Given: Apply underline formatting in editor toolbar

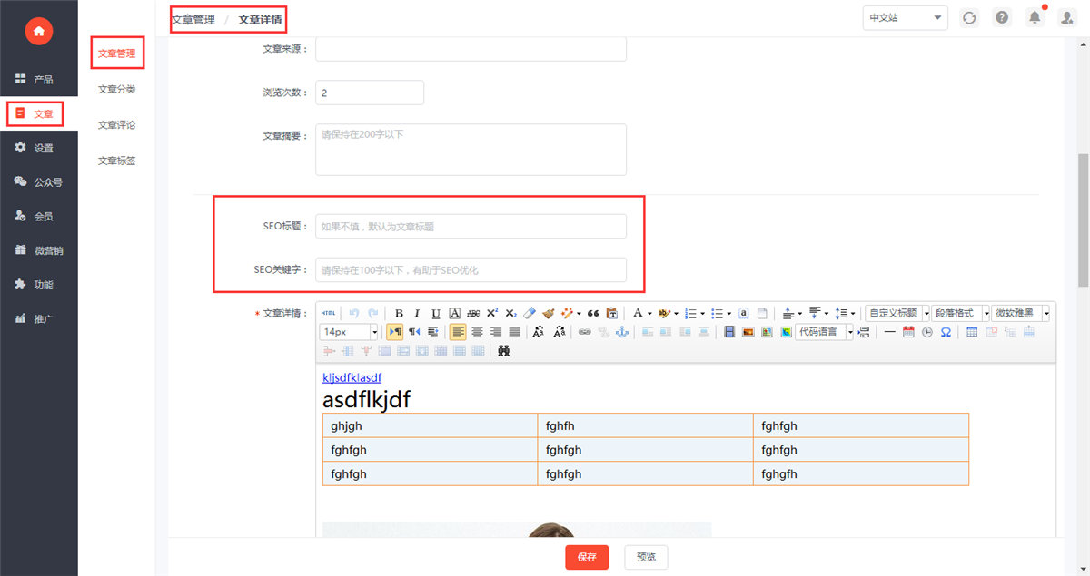Looking at the screenshot, I should pyautogui.click(x=436, y=313).
